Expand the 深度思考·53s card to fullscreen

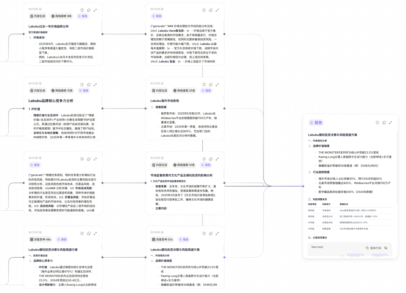[217, 234]
